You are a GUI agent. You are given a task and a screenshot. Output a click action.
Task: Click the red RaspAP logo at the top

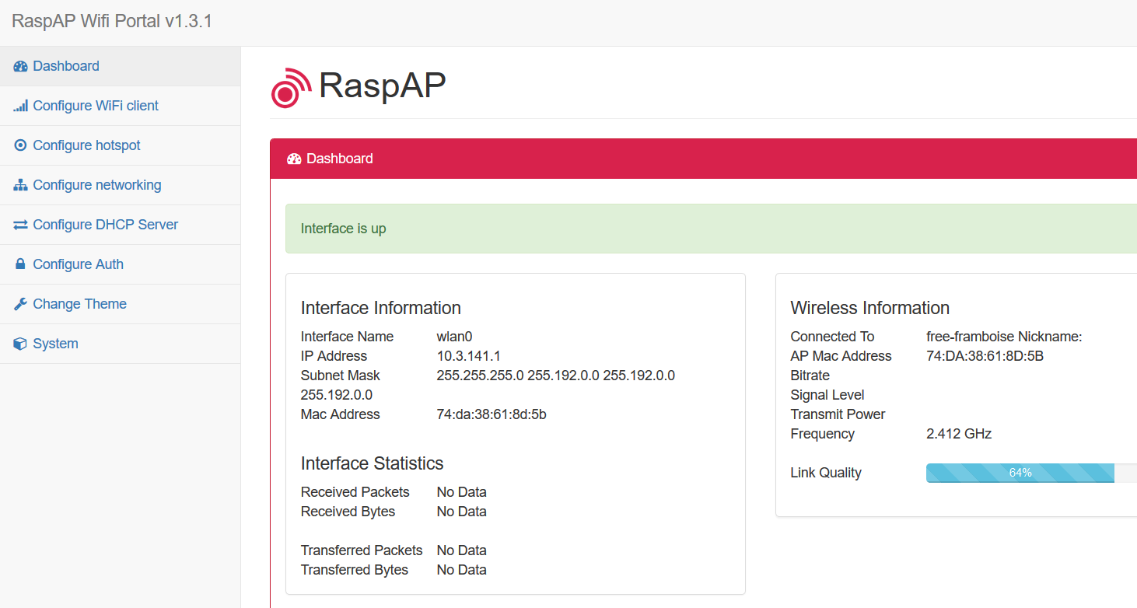tap(288, 87)
